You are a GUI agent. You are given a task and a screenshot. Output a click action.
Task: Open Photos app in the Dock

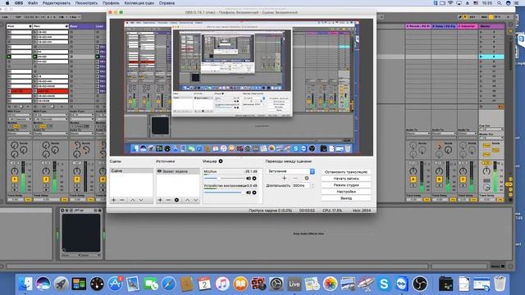(330, 284)
